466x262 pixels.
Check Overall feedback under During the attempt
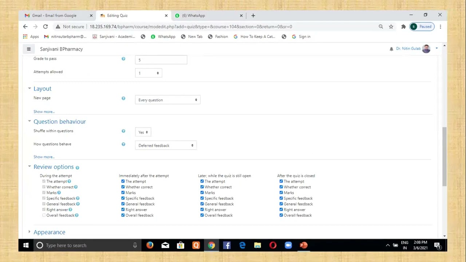44,215
